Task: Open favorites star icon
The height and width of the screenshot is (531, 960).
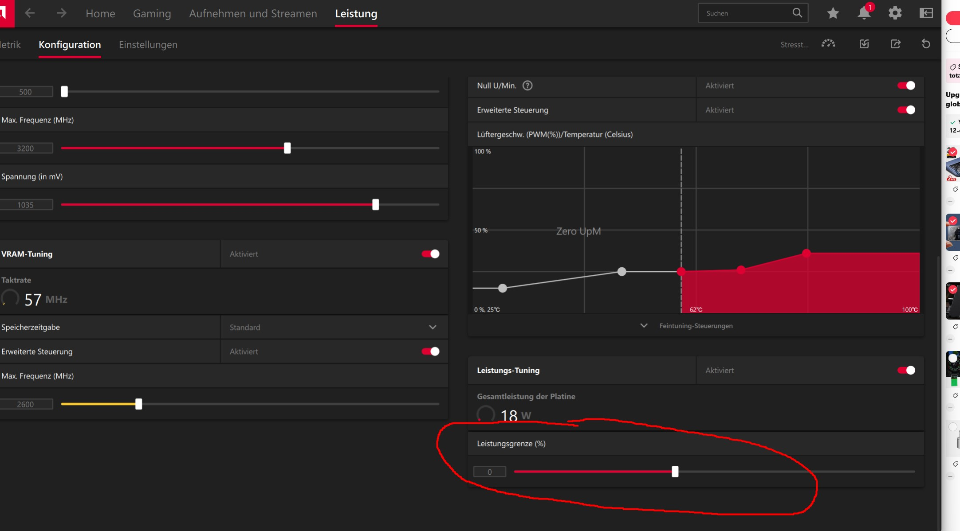Action: pyautogui.click(x=833, y=13)
